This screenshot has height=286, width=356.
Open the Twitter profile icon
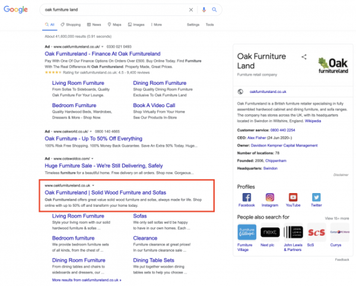tap(316, 197)
